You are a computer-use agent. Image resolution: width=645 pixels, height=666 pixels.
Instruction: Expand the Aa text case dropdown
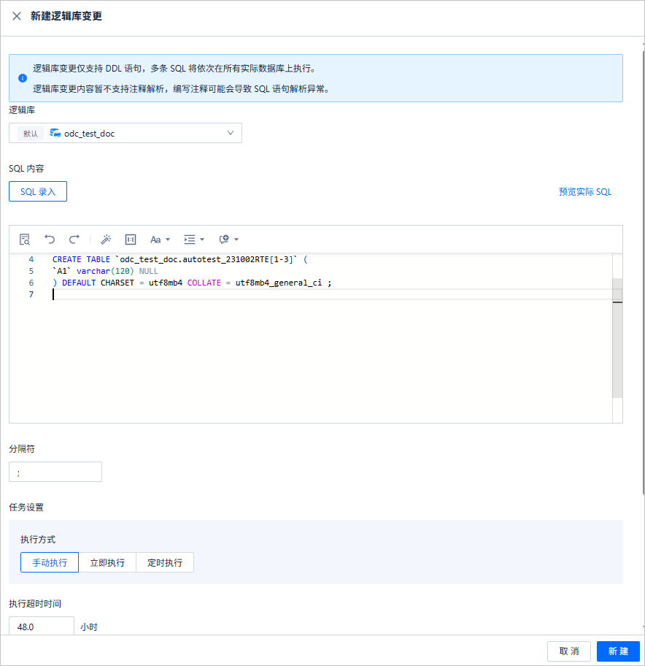click(x=160, y=240)
